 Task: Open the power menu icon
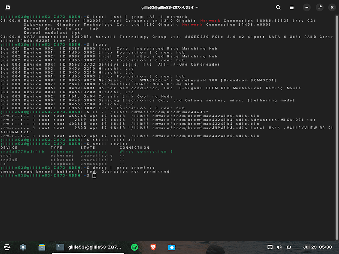[x=289, y=247]
